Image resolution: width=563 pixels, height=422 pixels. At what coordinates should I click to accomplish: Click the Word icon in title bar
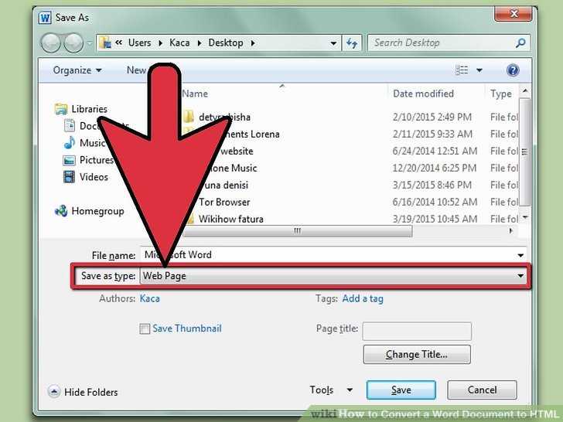coord(45,18)
